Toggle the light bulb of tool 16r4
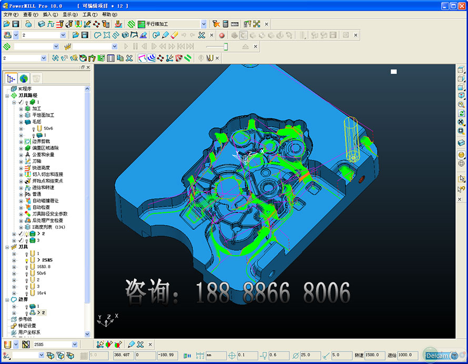 point(26,293)
